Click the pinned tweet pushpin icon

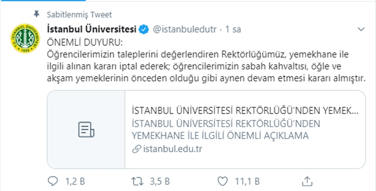(x=36, y=14)
